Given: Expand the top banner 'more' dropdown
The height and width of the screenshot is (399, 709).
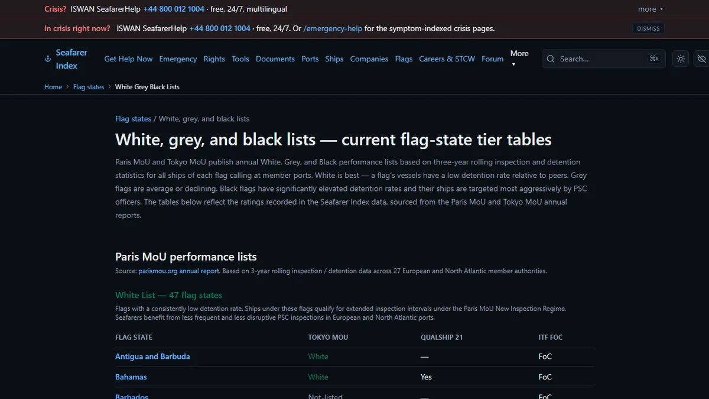Looking at the screenshot, I should point(651,9).
